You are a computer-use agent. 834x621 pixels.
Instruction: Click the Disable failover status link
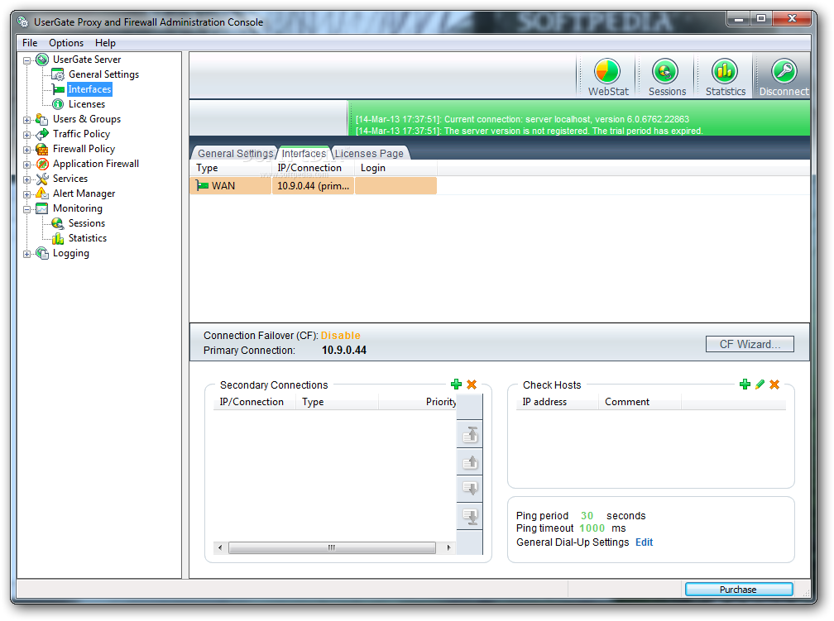(340, 336)
